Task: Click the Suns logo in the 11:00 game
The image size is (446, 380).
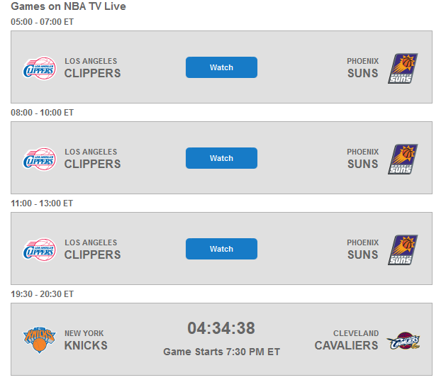Action: point(403,250)
